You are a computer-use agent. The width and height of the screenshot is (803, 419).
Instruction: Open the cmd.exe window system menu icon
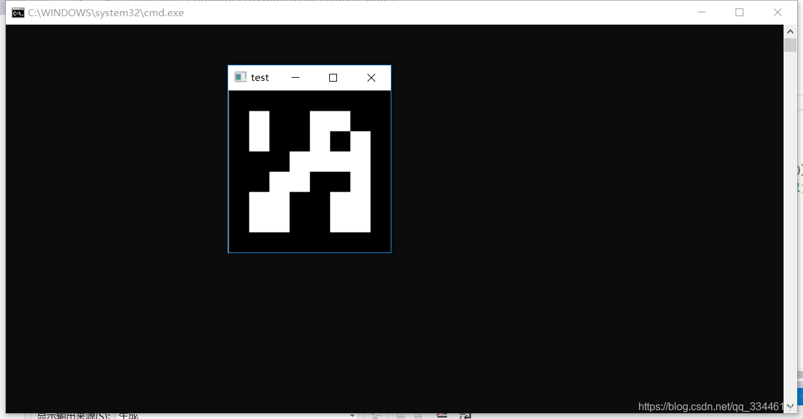pyautogui.click(x=18, y=13)
